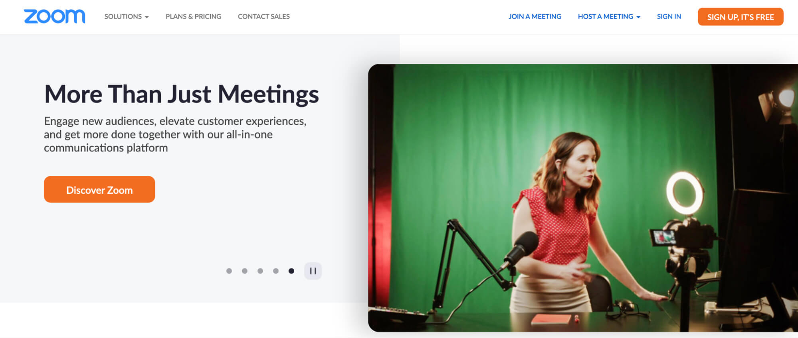Expand the Host a Meeting dropdown
The width and height of the screenshot is (798, 338).
[x=609, y=16]
